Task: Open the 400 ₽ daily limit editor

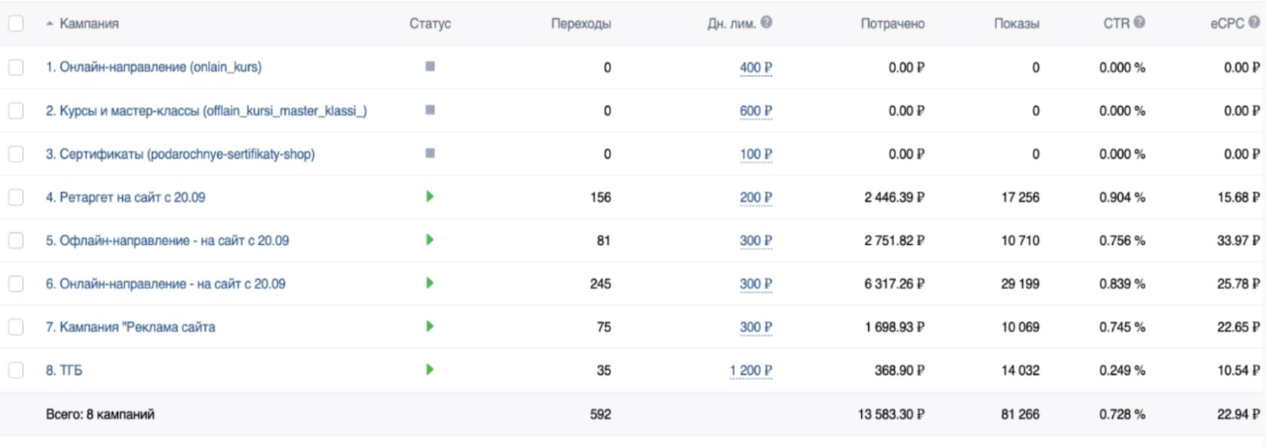Action: point(756,68)
